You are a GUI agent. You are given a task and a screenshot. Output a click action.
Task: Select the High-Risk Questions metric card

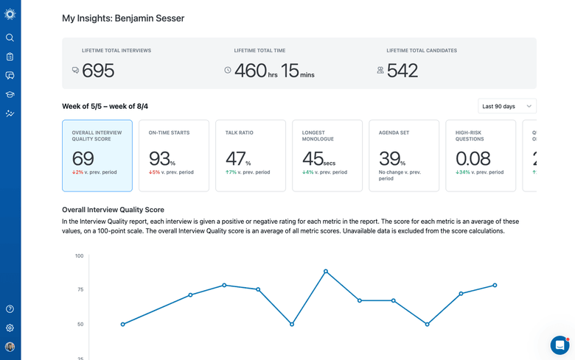point(481,155)
